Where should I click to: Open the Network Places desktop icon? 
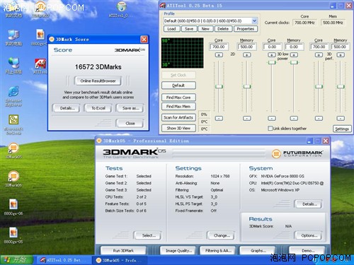click(x=13, y=66)
